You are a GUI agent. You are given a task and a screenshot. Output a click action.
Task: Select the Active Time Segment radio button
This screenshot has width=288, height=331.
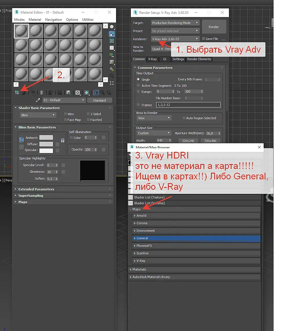tap(138, 85)
